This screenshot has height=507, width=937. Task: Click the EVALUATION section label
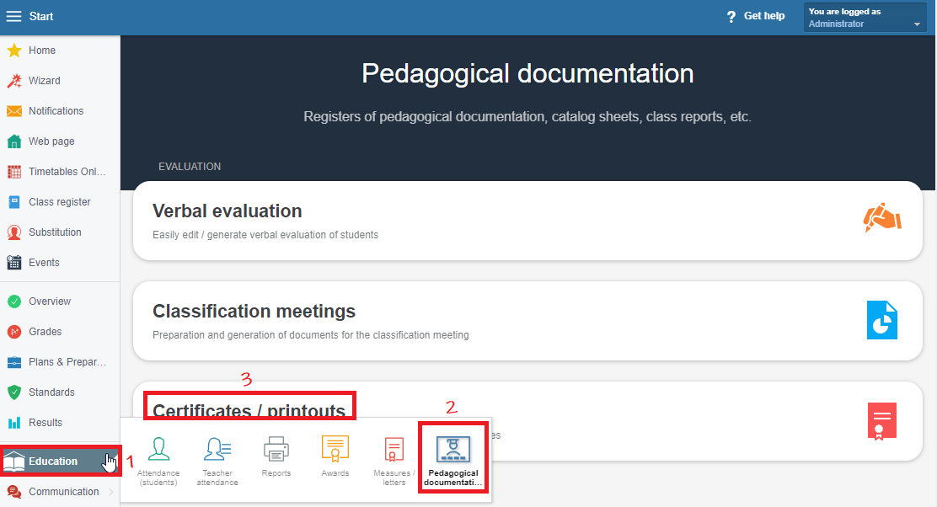click(x=190, y=167)
